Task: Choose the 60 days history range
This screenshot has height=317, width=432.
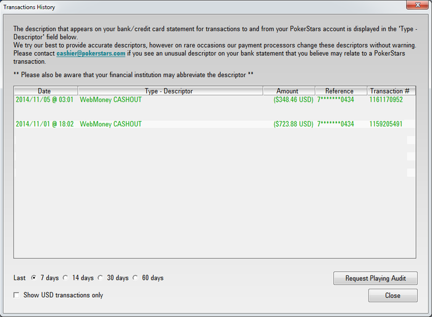Action: pyautogui.click(x=135, y=278)
